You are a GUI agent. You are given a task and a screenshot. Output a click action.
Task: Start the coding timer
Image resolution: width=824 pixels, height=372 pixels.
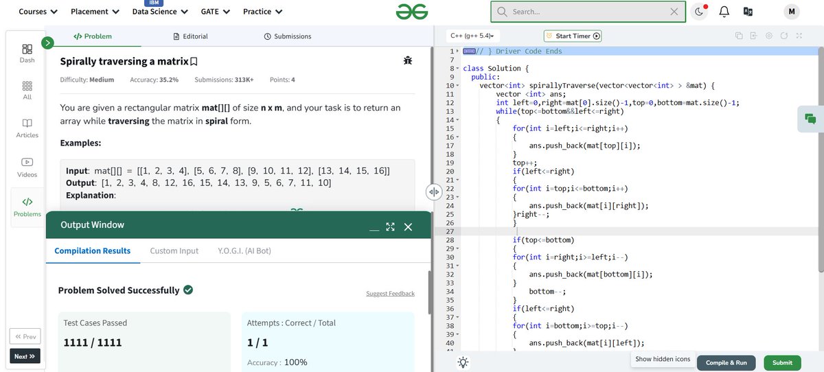[573, 36]
